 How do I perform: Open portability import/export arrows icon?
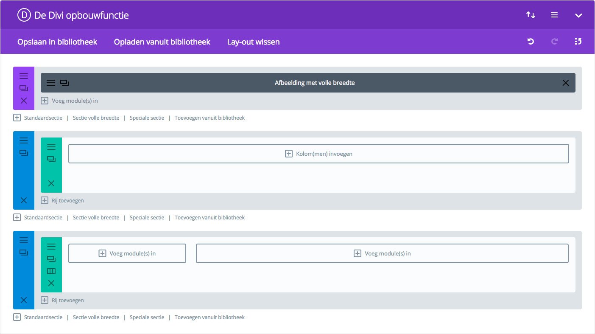[531, 15]
